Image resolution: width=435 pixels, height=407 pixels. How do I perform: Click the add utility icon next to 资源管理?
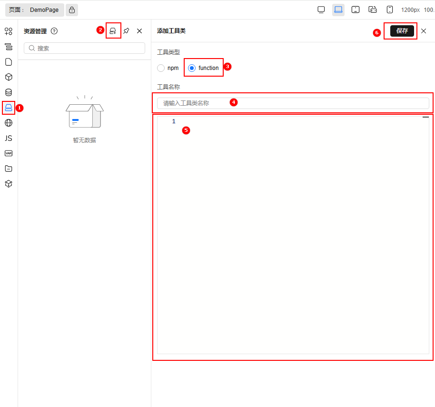113,30
